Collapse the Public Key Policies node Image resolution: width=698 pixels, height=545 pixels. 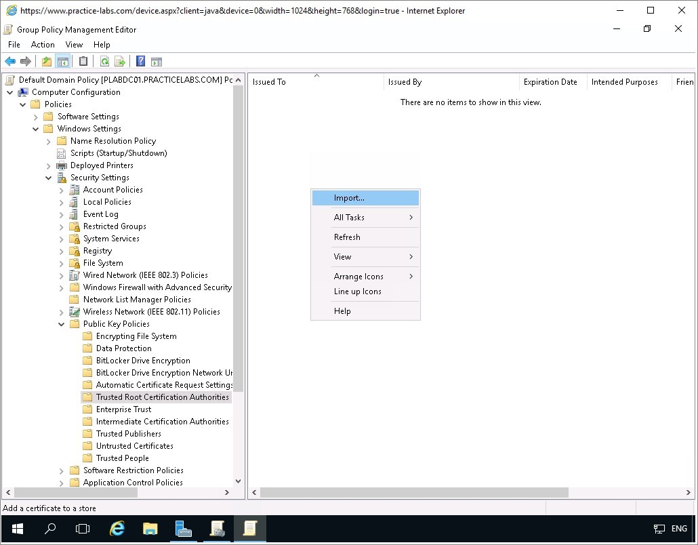tap(62, 324)
